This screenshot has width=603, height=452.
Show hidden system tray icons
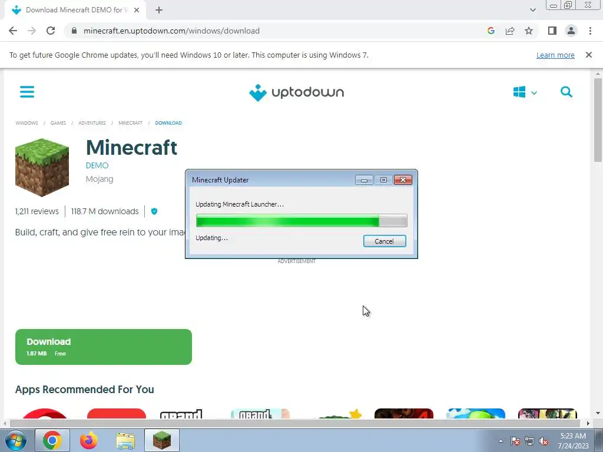coord(501,441)
